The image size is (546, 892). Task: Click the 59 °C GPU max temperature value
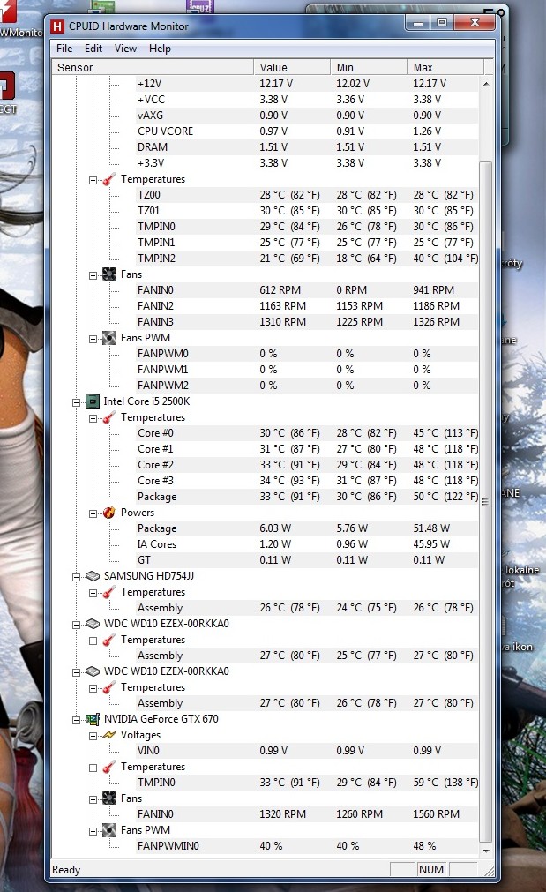pos(445,783)
